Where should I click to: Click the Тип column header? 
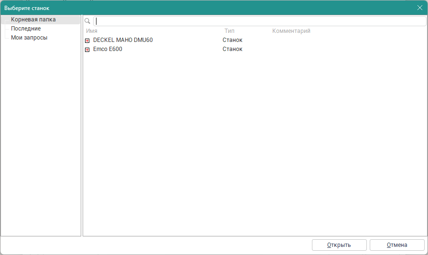click(229, 31)
